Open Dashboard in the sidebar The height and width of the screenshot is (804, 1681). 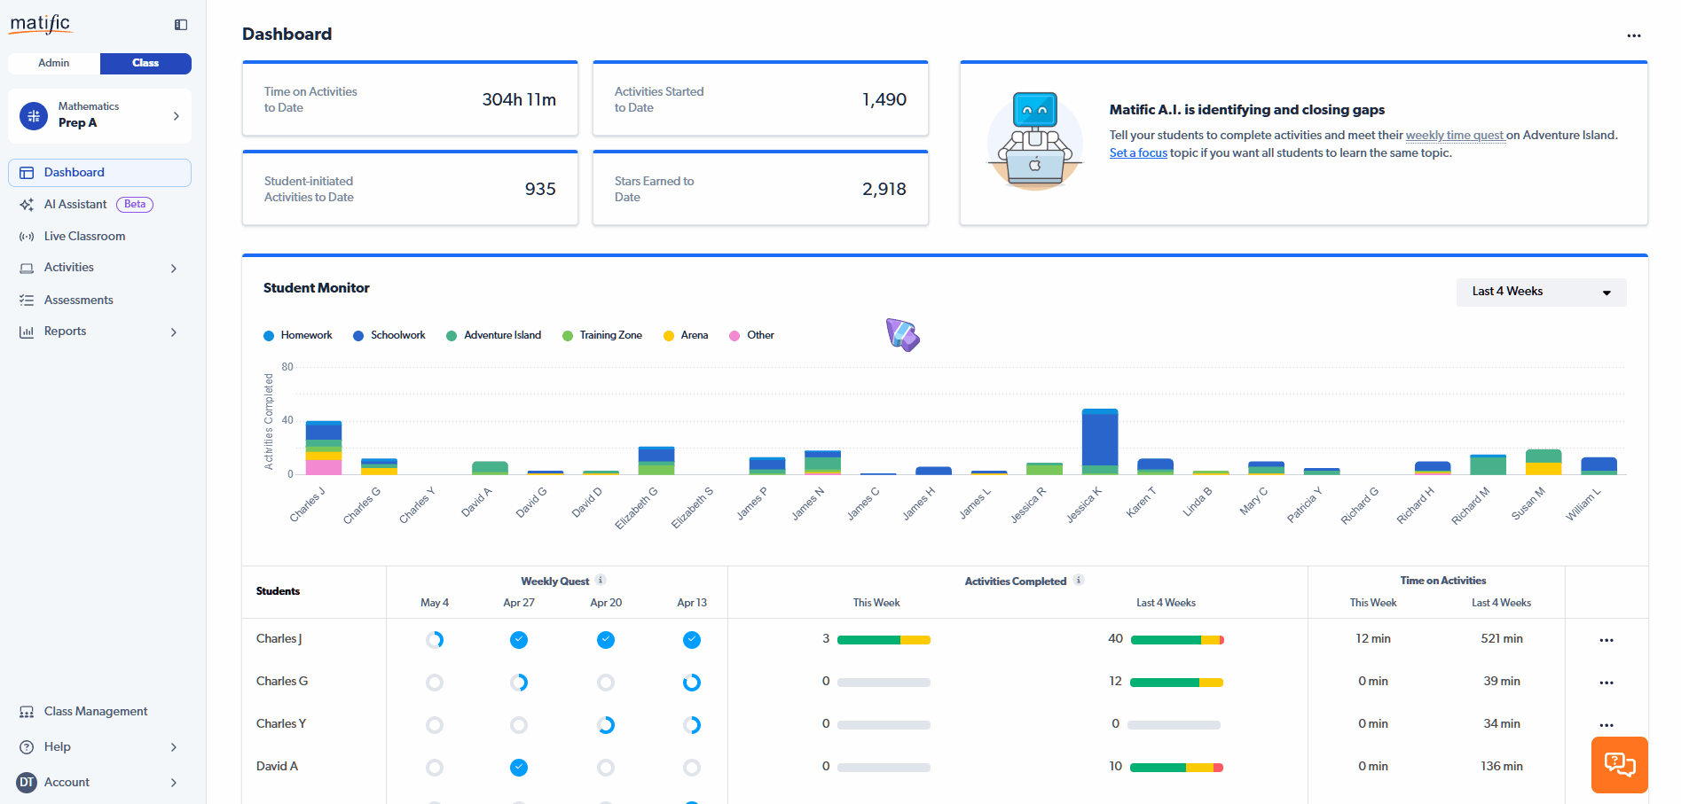pos(99,173)
